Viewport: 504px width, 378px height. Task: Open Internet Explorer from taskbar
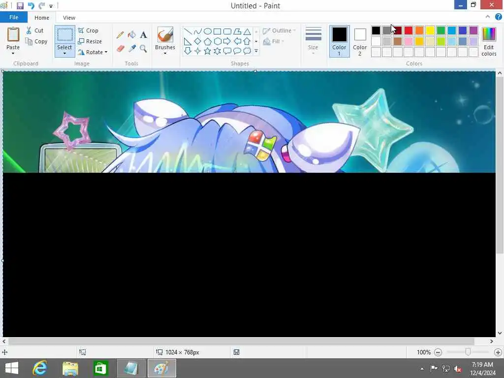40,368
